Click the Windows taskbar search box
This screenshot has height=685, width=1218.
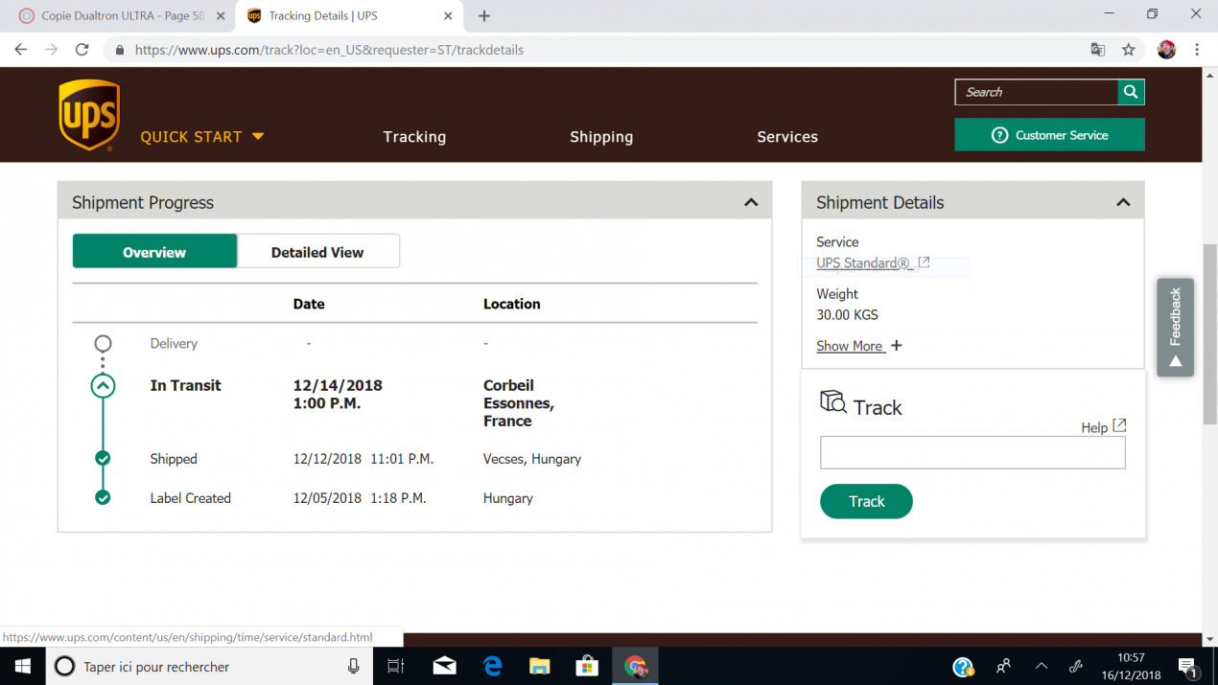[210, 667]
